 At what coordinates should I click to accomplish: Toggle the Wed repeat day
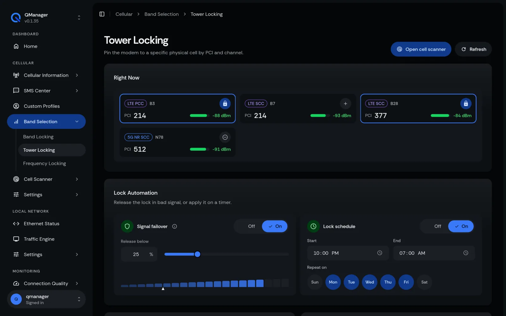click(370, 282)
